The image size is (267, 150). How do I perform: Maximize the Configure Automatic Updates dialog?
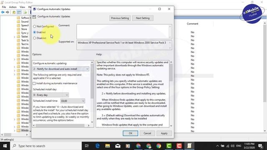point(159,9)
